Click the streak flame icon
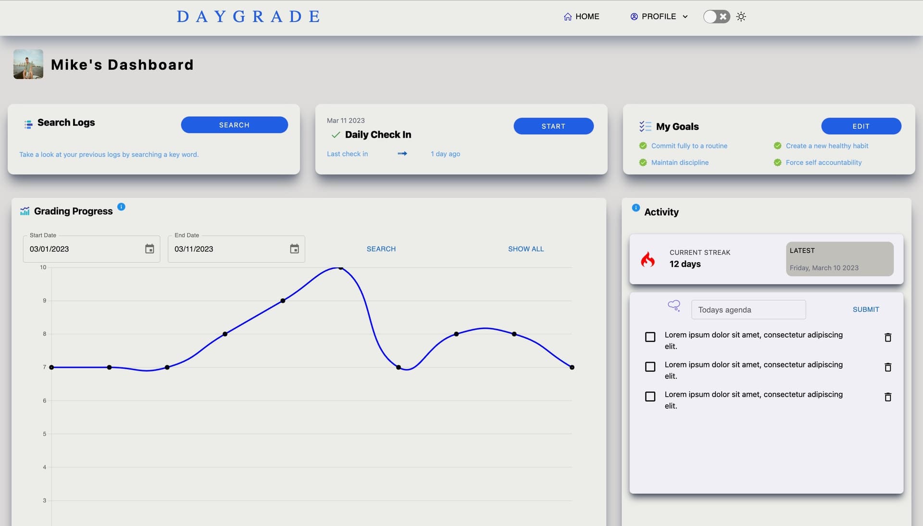 (x=648, y=259)
